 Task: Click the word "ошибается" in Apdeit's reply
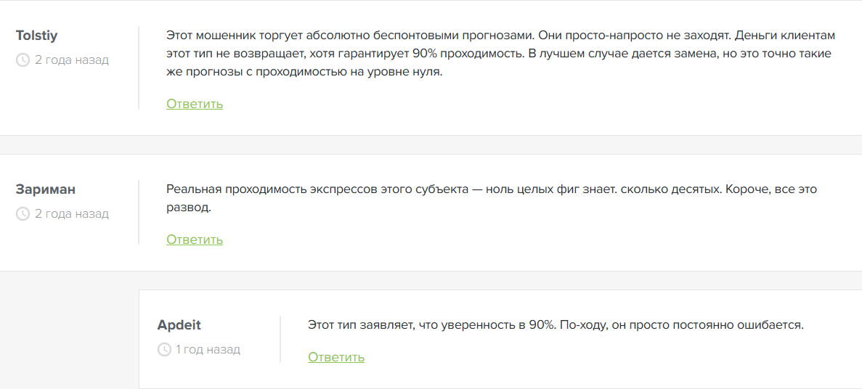point(774,325)
